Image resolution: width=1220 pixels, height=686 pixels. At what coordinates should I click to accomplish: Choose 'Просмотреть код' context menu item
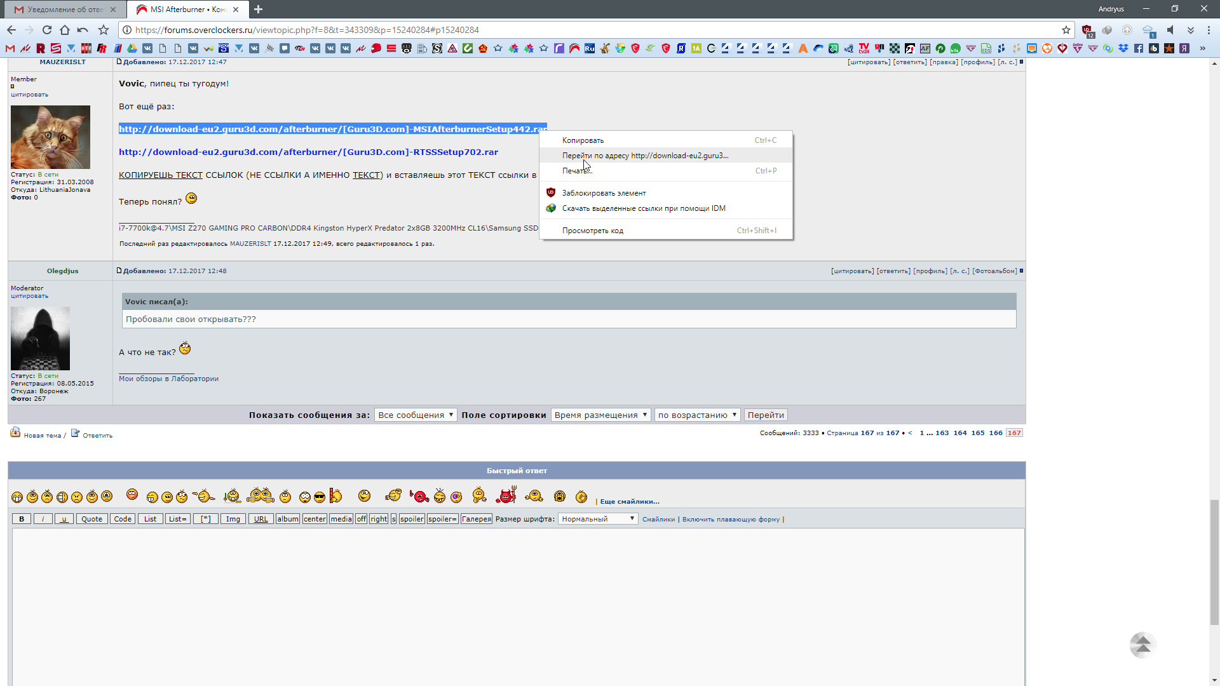592,231
